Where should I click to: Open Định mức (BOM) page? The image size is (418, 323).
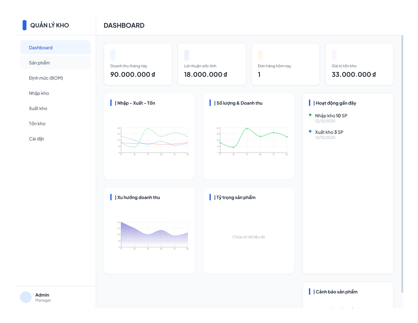[x=55, y=78]
